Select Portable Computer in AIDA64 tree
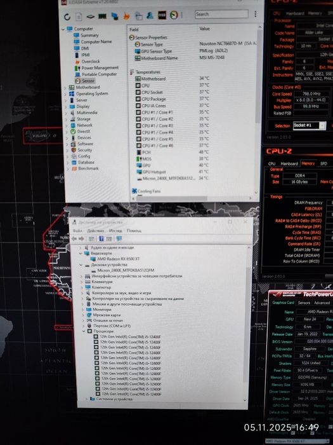This screenshot has height=445, width=333. [x=99, y=74]
